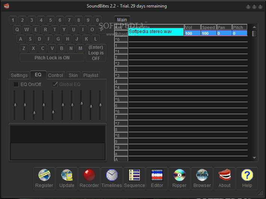Screen dimensions: 266x199
Task: Click the Speed value 100 cell
Action: tap(209, 33)
